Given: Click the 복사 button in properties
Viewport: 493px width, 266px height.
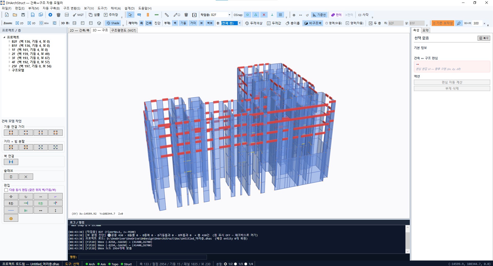Looking at the screenshot, I should click(484, 38).
